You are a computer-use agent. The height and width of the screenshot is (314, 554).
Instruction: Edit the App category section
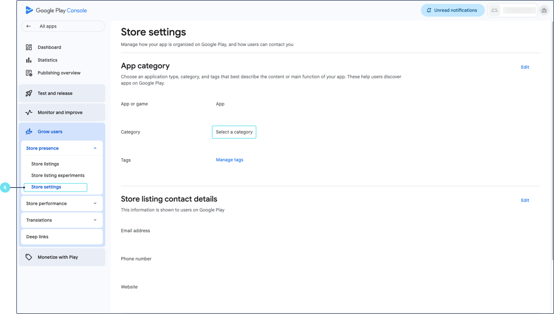525,67
